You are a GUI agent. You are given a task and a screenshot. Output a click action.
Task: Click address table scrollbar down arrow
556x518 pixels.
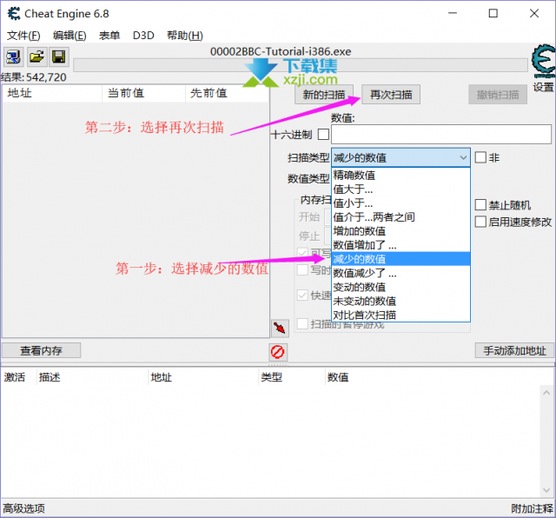tap(546, 490)
